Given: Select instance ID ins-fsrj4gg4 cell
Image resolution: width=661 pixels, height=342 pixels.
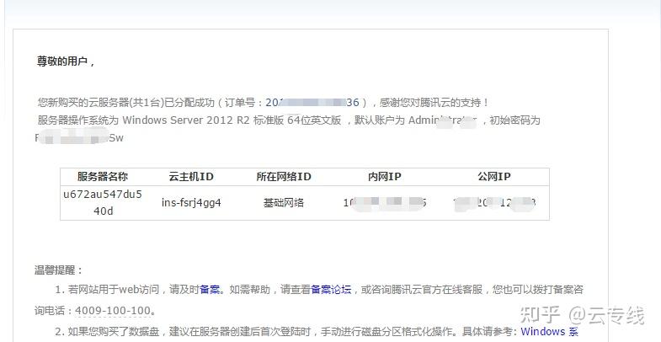Looking at the screenshot, I should 191,203.
